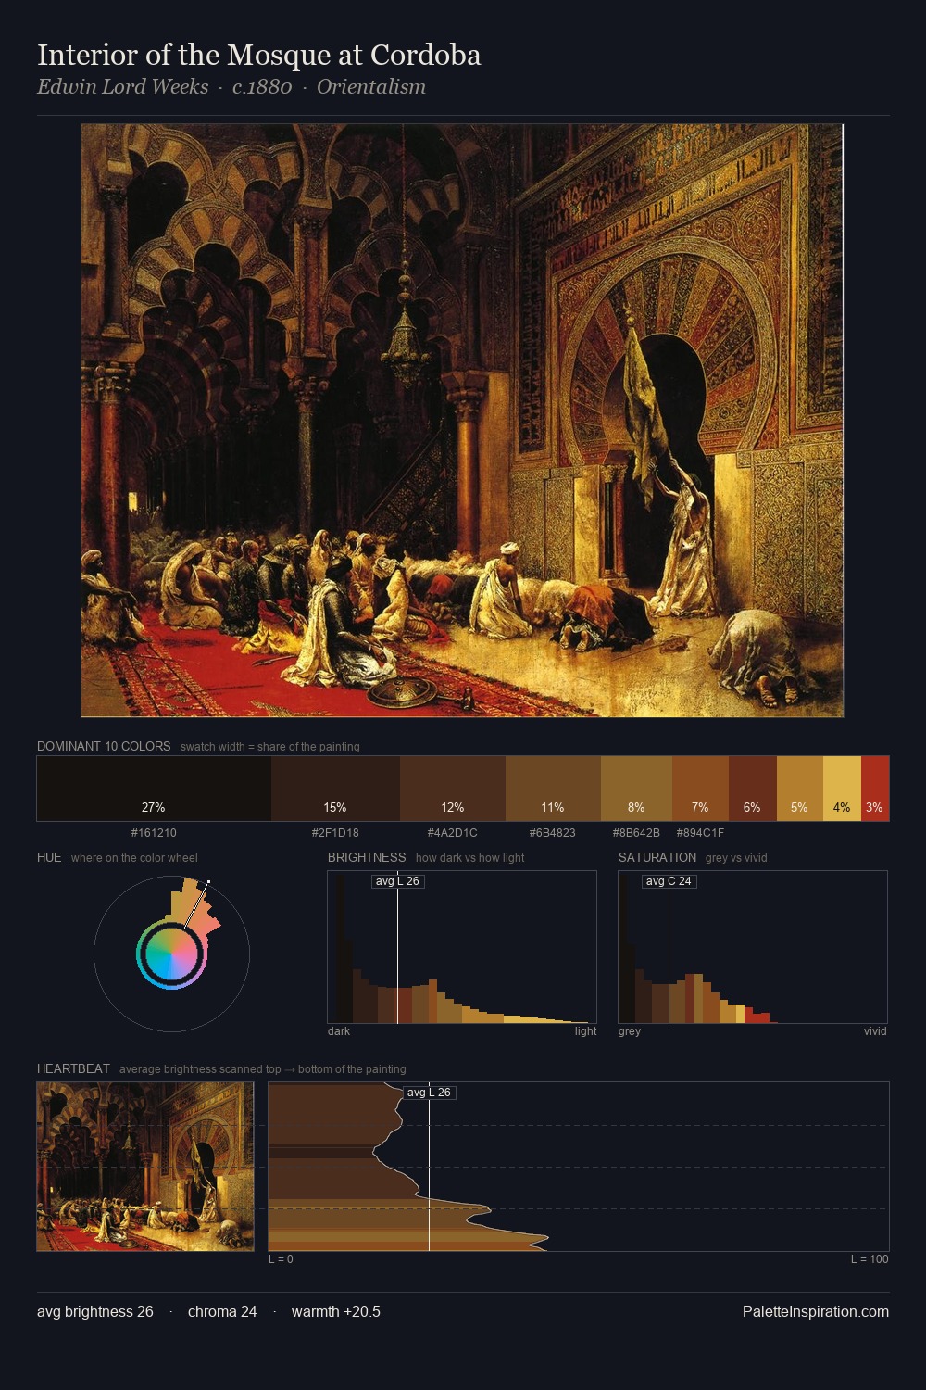Click the Orientalism style label
The width and height of the screenshot is (926, 1390).
tap(371, 86)
